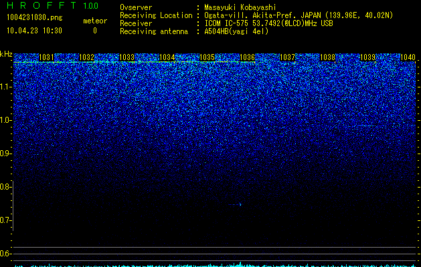Screen dimensions: 421x267
Task: Click the kHz axis unit label
Action: pos(6,54)
